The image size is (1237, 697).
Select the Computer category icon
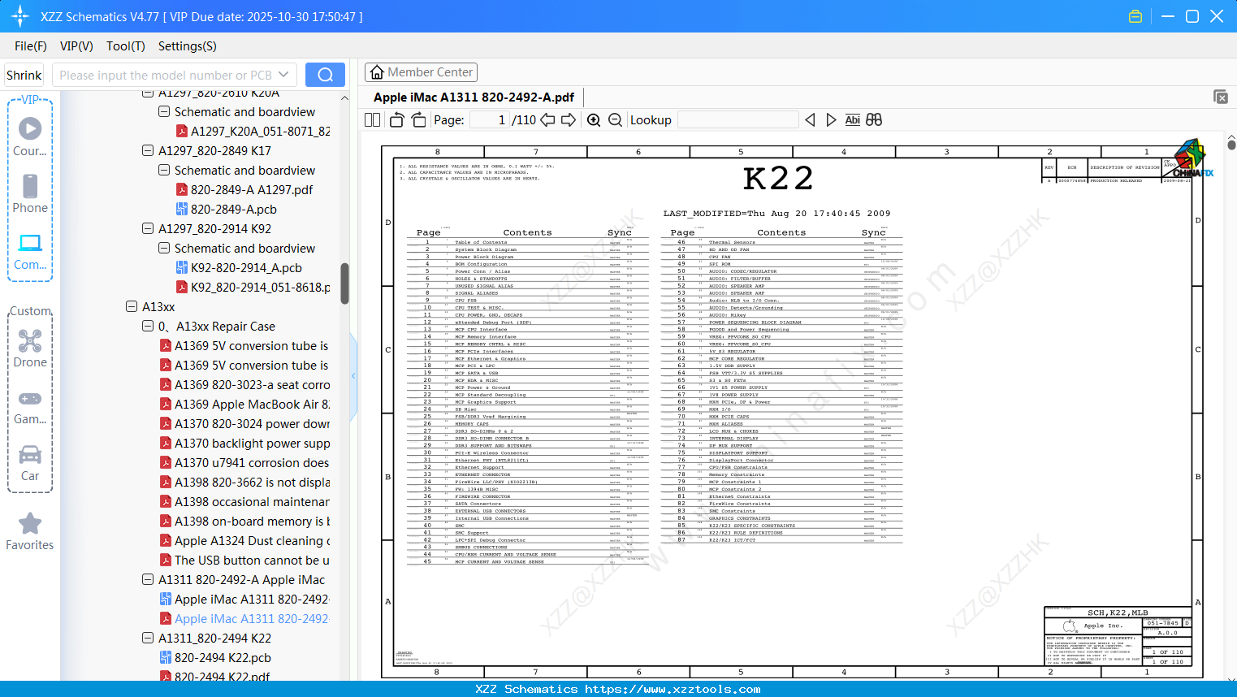pyautogui.click(x=30, y=251)
